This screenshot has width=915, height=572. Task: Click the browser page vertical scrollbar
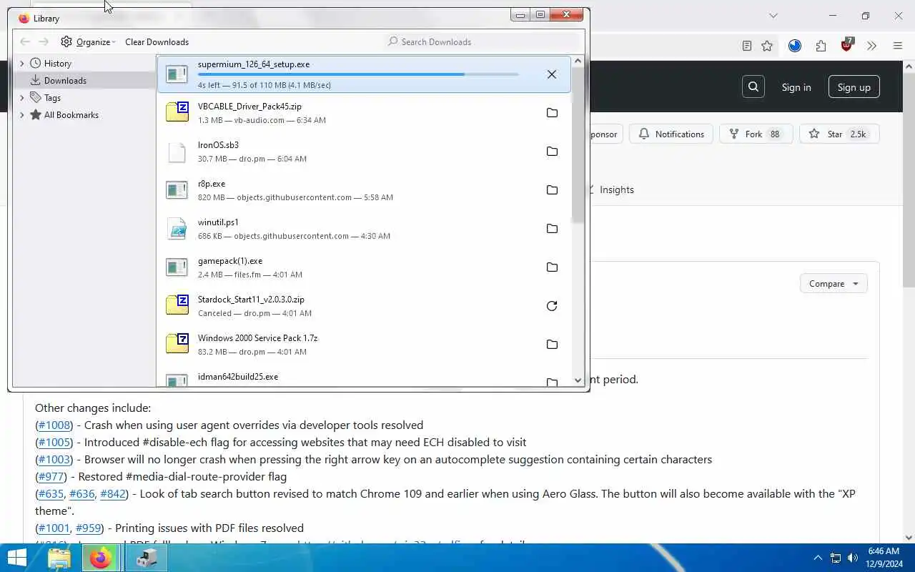[x=909, y=179]
